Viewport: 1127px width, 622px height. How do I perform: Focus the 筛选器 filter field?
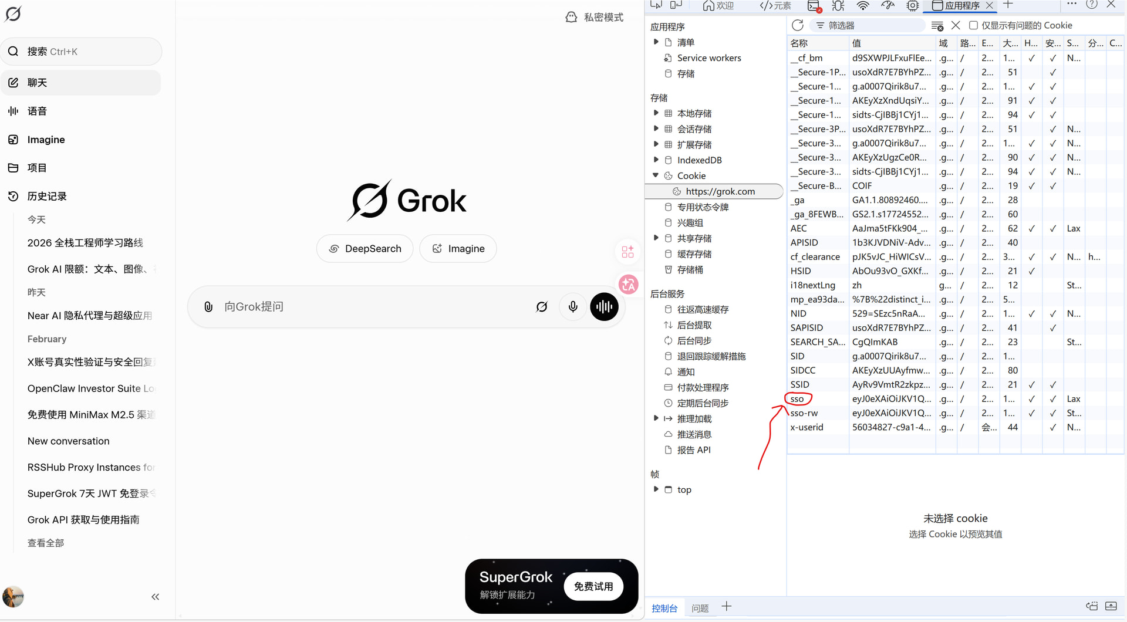click(x=868, y=25)
